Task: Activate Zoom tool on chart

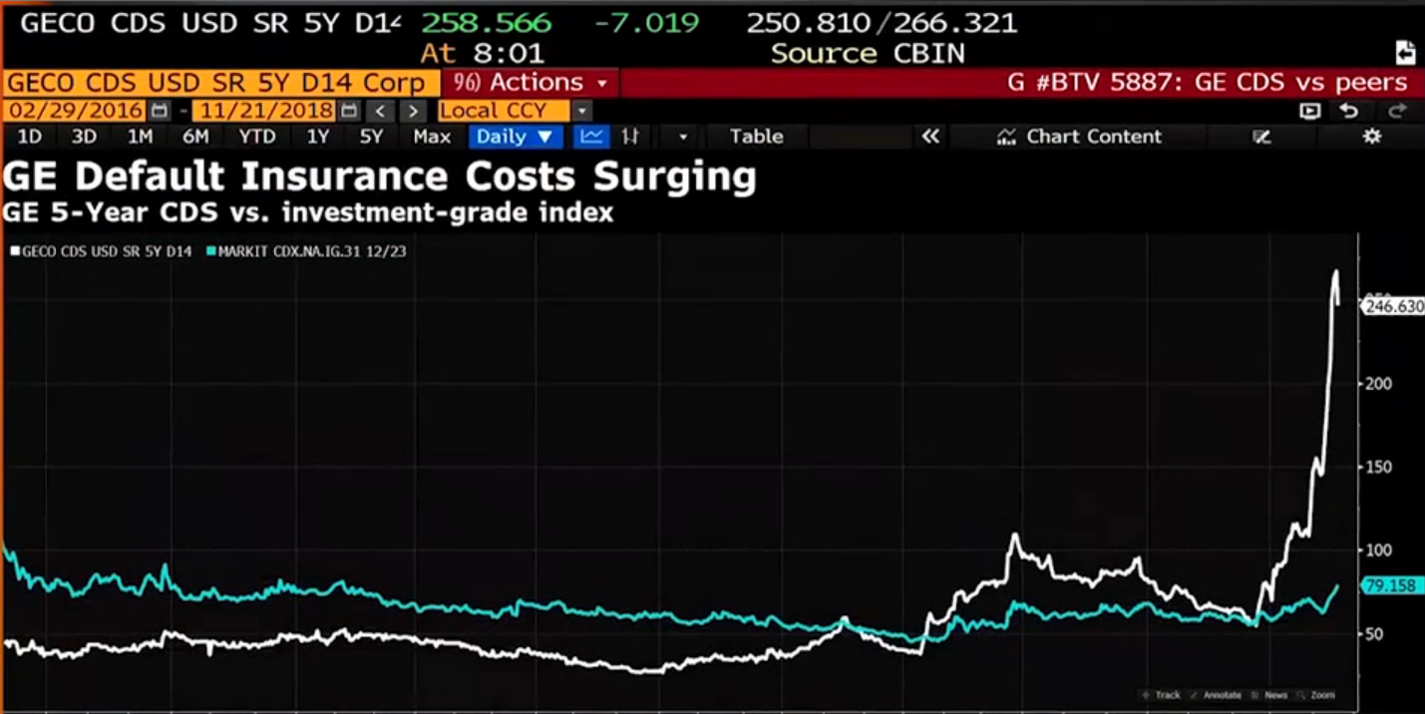Action: click(x=1316, y=695)
